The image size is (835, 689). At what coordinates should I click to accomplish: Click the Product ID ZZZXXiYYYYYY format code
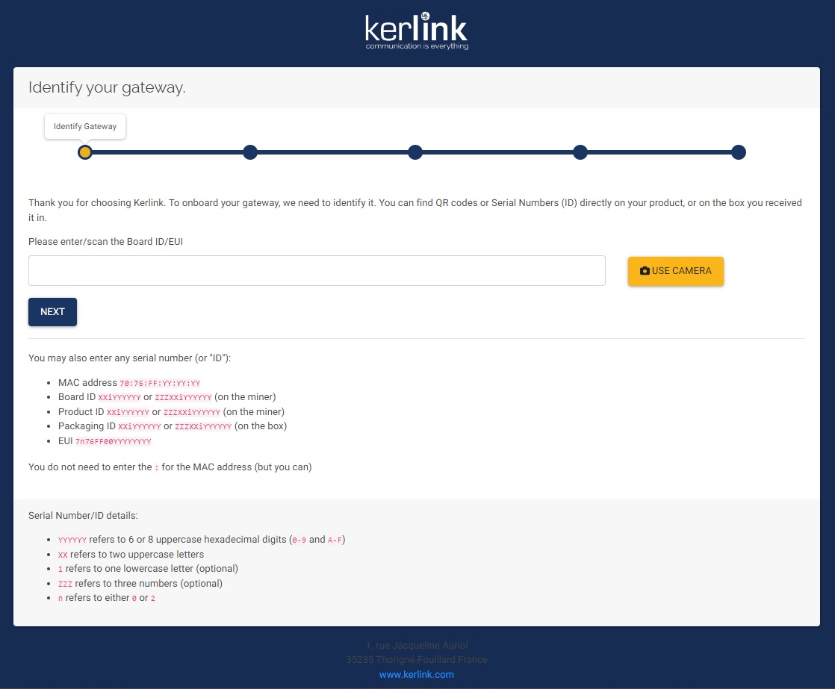point(192,412)
